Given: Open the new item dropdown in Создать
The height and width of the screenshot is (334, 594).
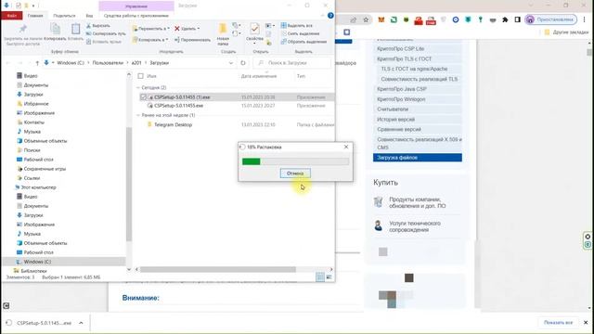Looking at the screenshot, I should pos(237,26).
